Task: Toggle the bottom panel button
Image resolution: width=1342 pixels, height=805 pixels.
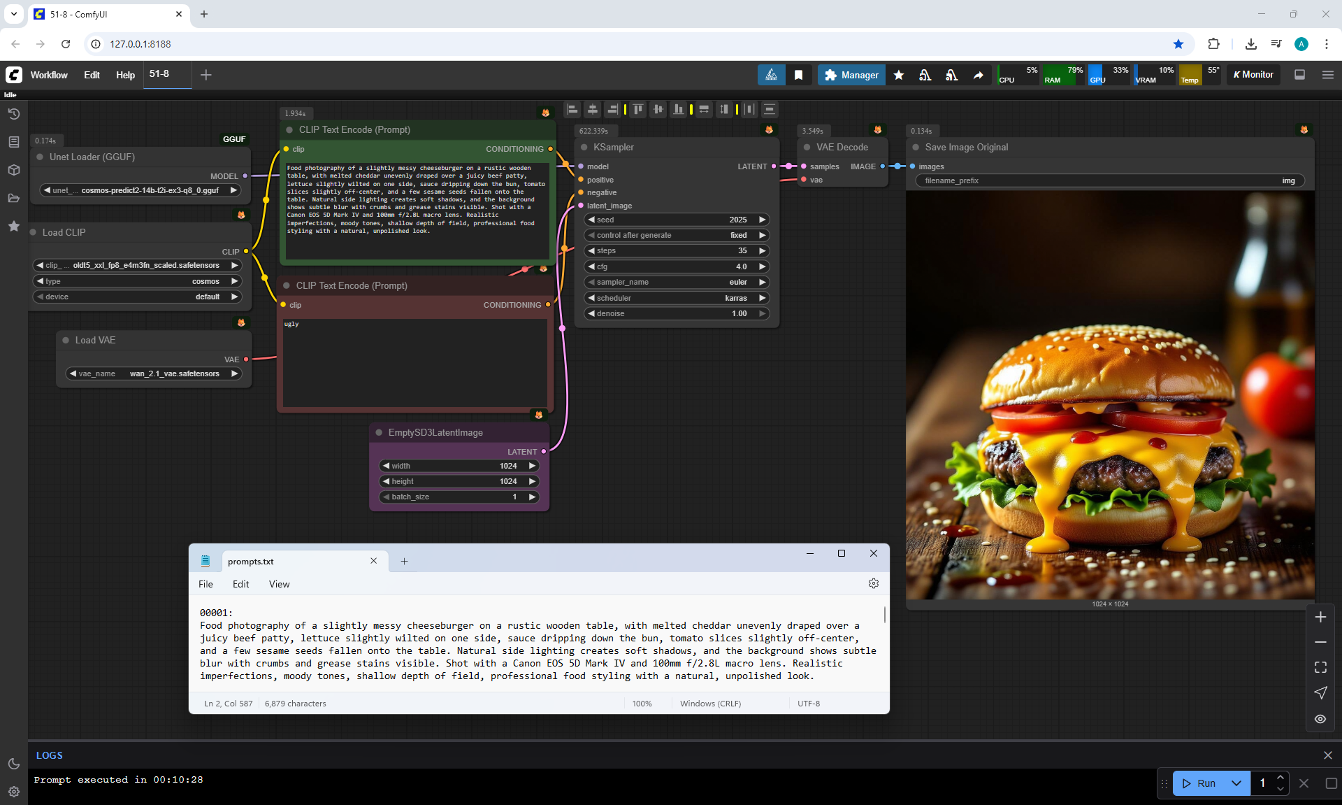Action: point(1300,75)
